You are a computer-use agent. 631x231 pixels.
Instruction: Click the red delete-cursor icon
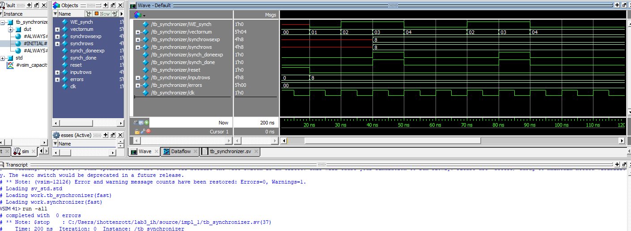coord(148,131)
